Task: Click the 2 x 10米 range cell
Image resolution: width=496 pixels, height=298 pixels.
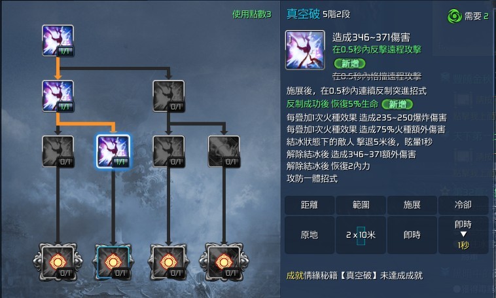Action: [361, 235]
